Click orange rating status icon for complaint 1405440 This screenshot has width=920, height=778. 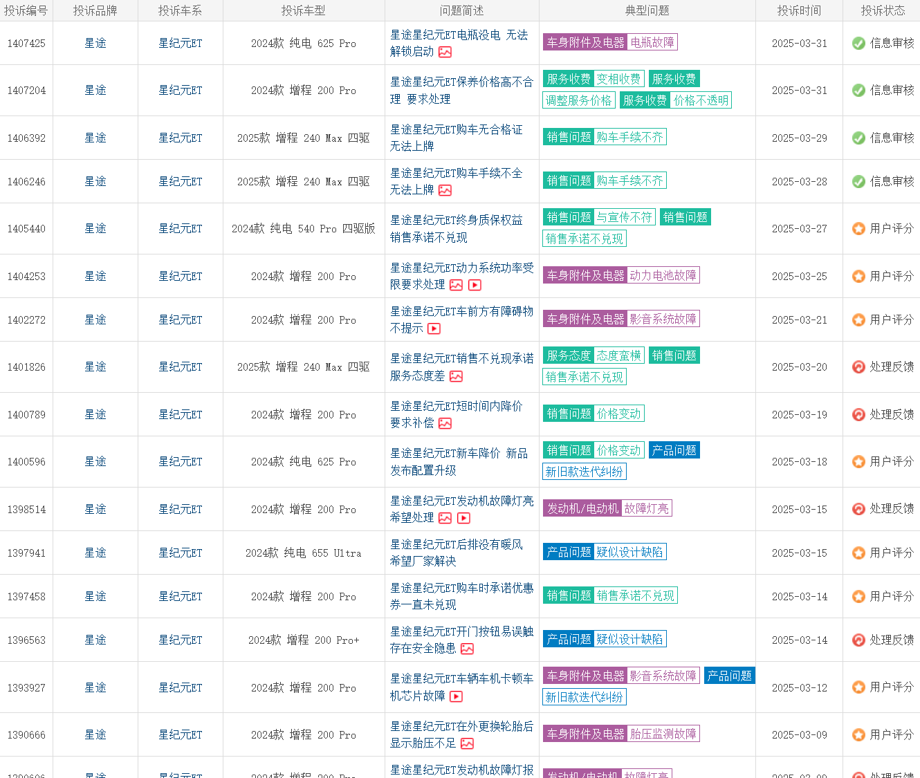point(858,229)
